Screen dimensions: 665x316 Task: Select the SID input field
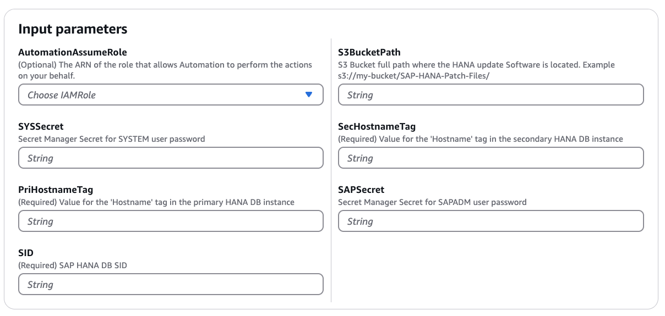click(171, 284)
